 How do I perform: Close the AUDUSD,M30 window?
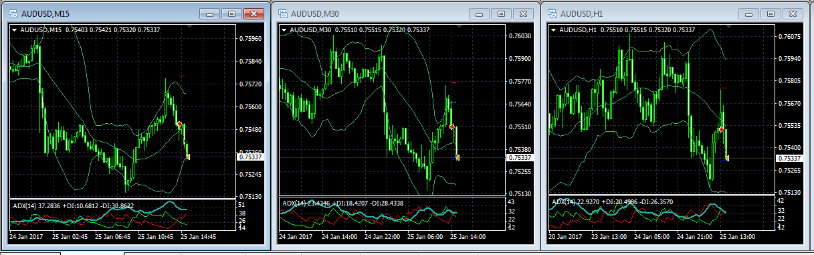(x=522, y=13)
